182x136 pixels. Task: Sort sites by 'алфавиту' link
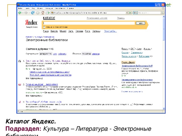coord(62,54)
